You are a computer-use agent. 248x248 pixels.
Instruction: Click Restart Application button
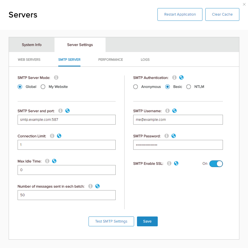(x=180, y=14)
